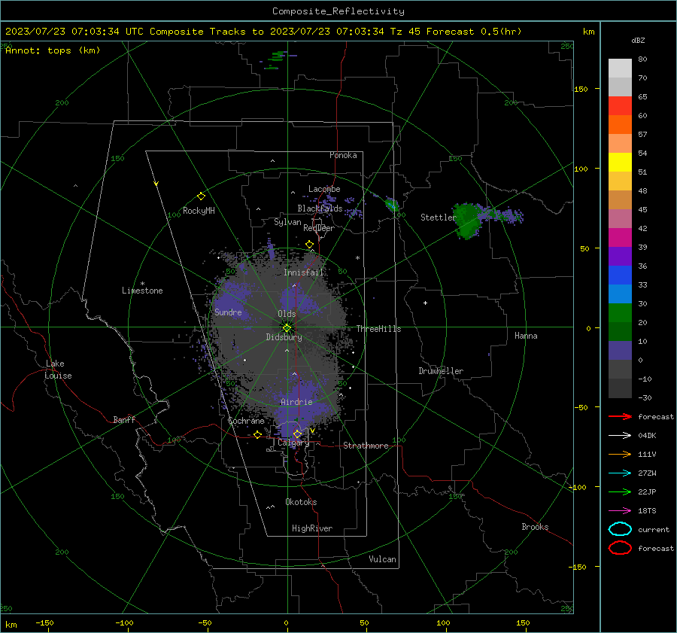Viewport: 677px width, 633px height.
Task: Click the Ponoka town label
Action: [x=343, y=155]
